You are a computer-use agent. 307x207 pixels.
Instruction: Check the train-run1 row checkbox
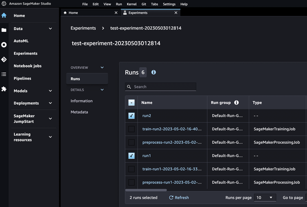(132, 169)
